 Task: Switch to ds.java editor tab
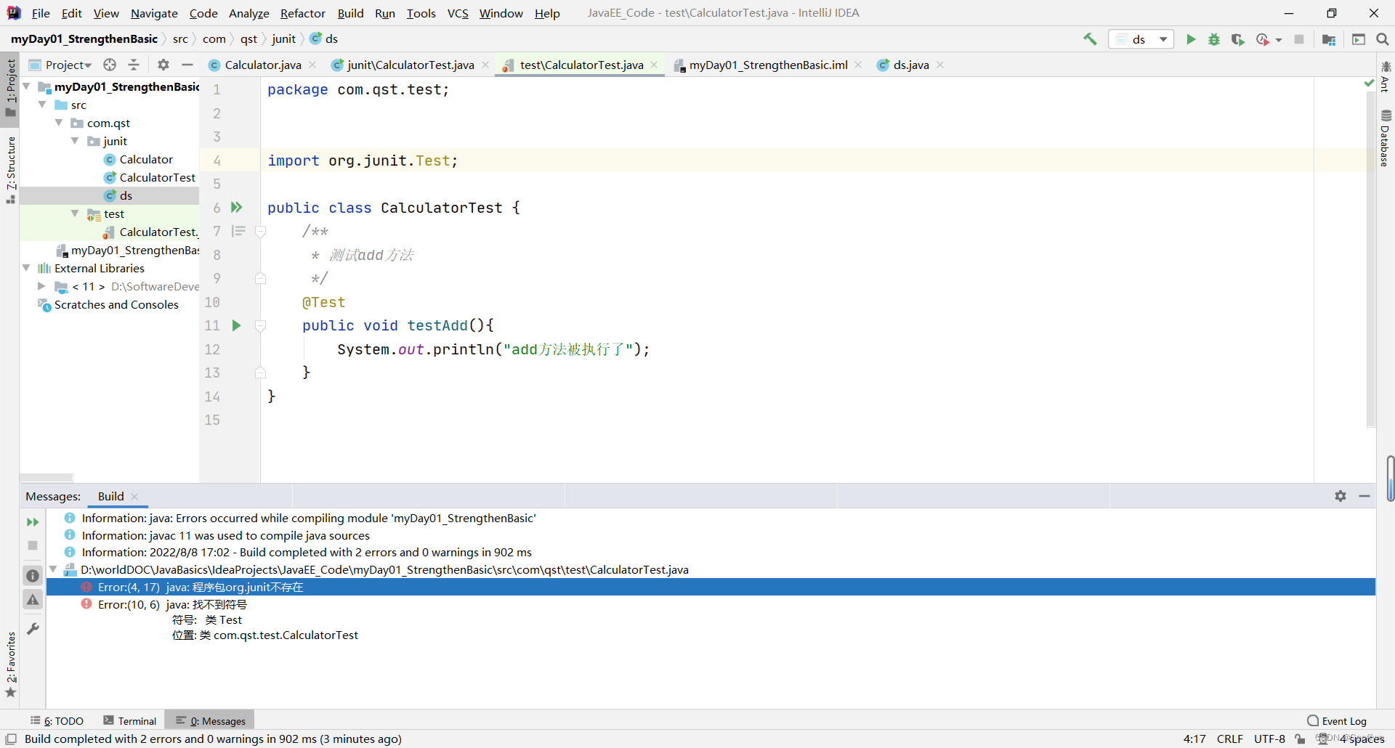point(911,65)
